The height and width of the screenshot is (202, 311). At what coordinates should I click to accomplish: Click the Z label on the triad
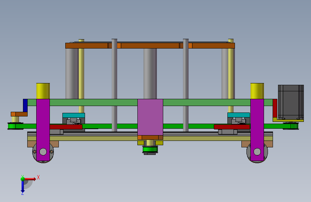(x=22, y=193)
